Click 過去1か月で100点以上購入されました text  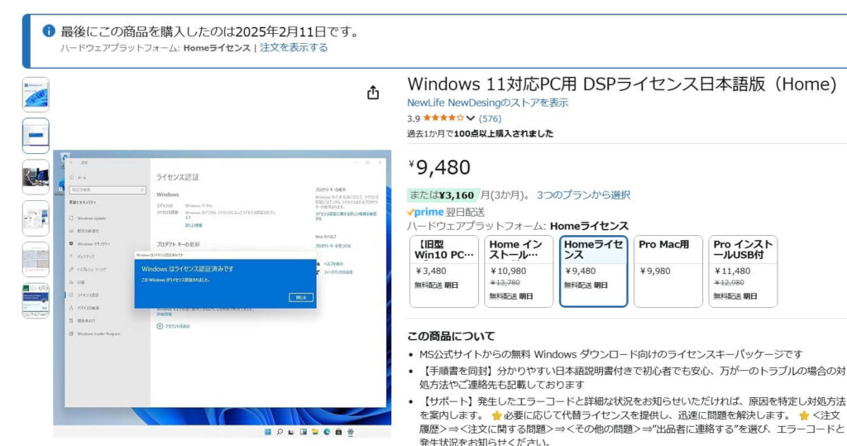click(x=481, y=133)
